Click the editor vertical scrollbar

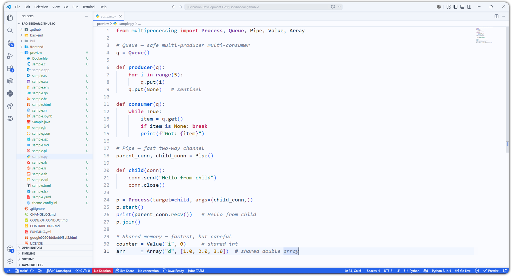(x=507, y=89)
